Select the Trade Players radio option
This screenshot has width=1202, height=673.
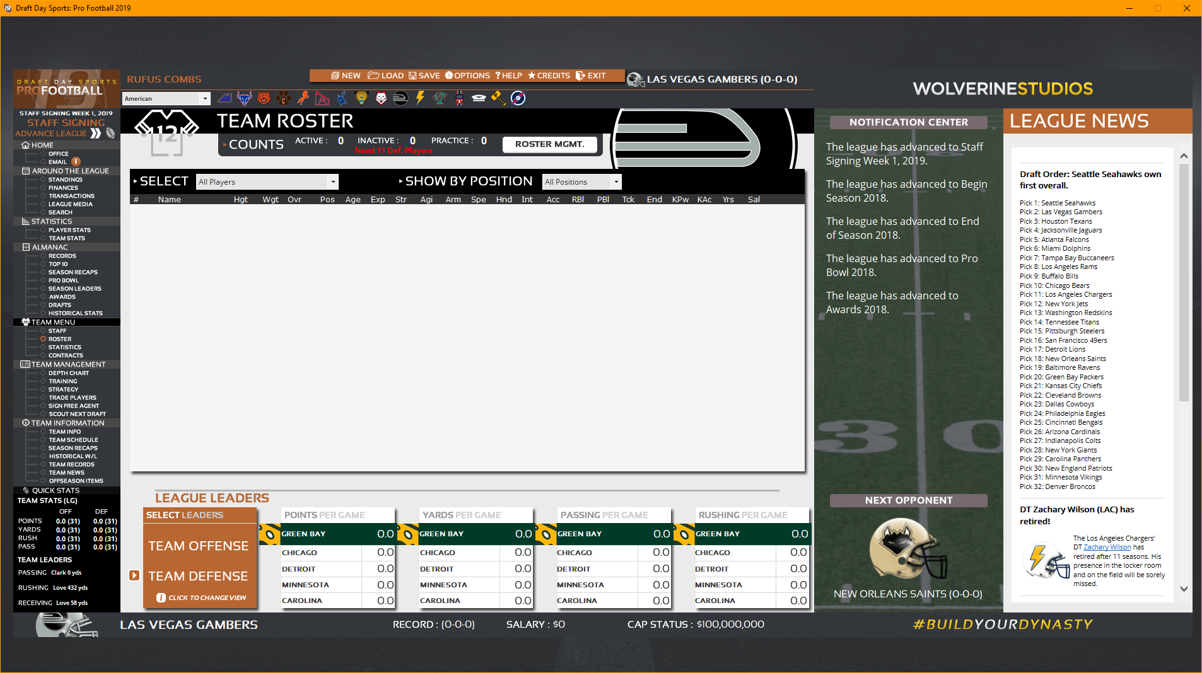point(43,398)
